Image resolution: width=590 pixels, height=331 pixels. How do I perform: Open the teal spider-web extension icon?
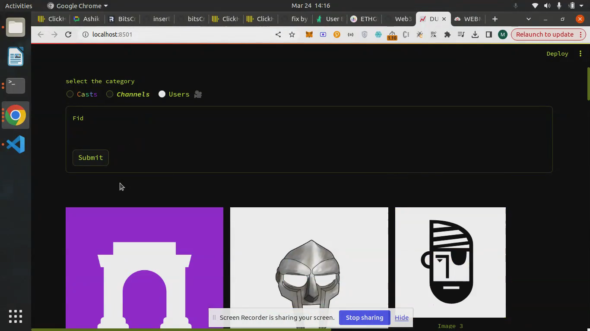tap(378, 34)
